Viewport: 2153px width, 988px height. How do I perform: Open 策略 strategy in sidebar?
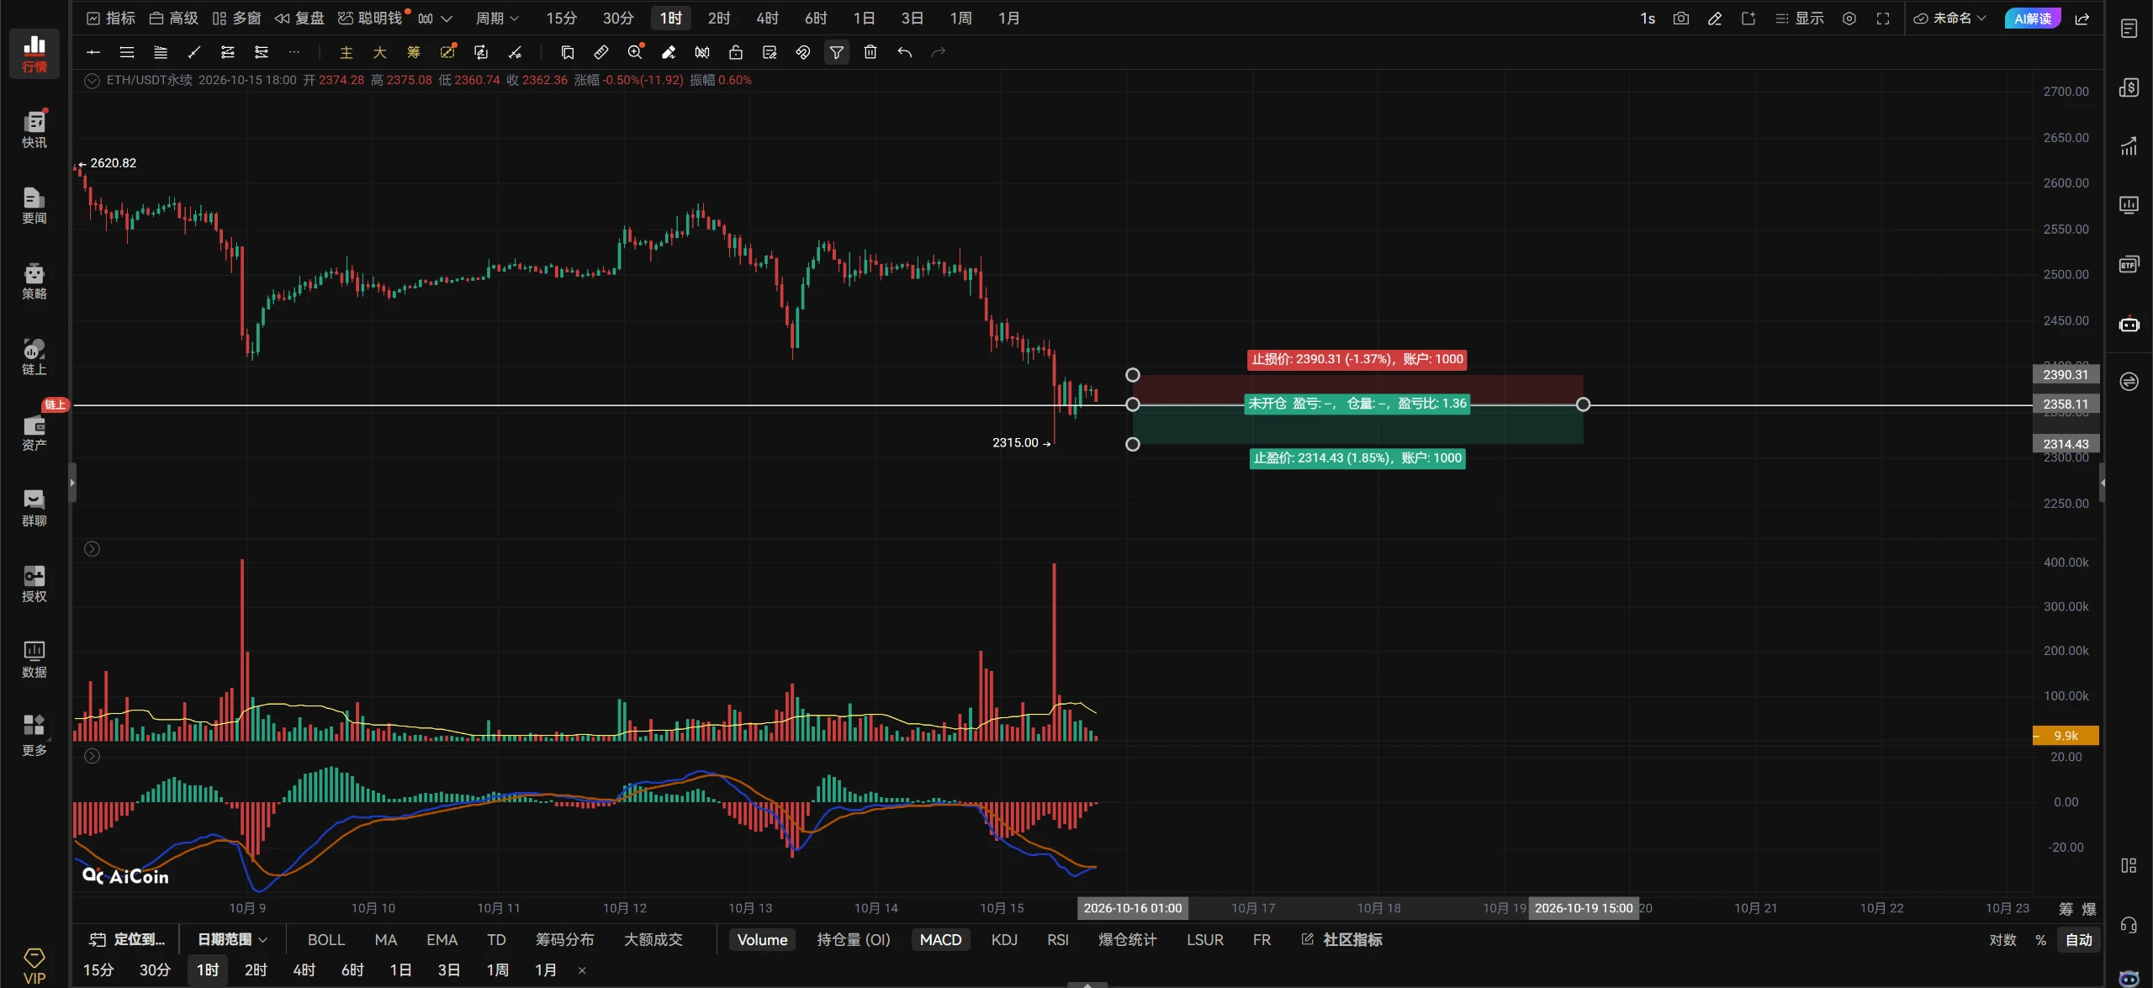(34, 281)
